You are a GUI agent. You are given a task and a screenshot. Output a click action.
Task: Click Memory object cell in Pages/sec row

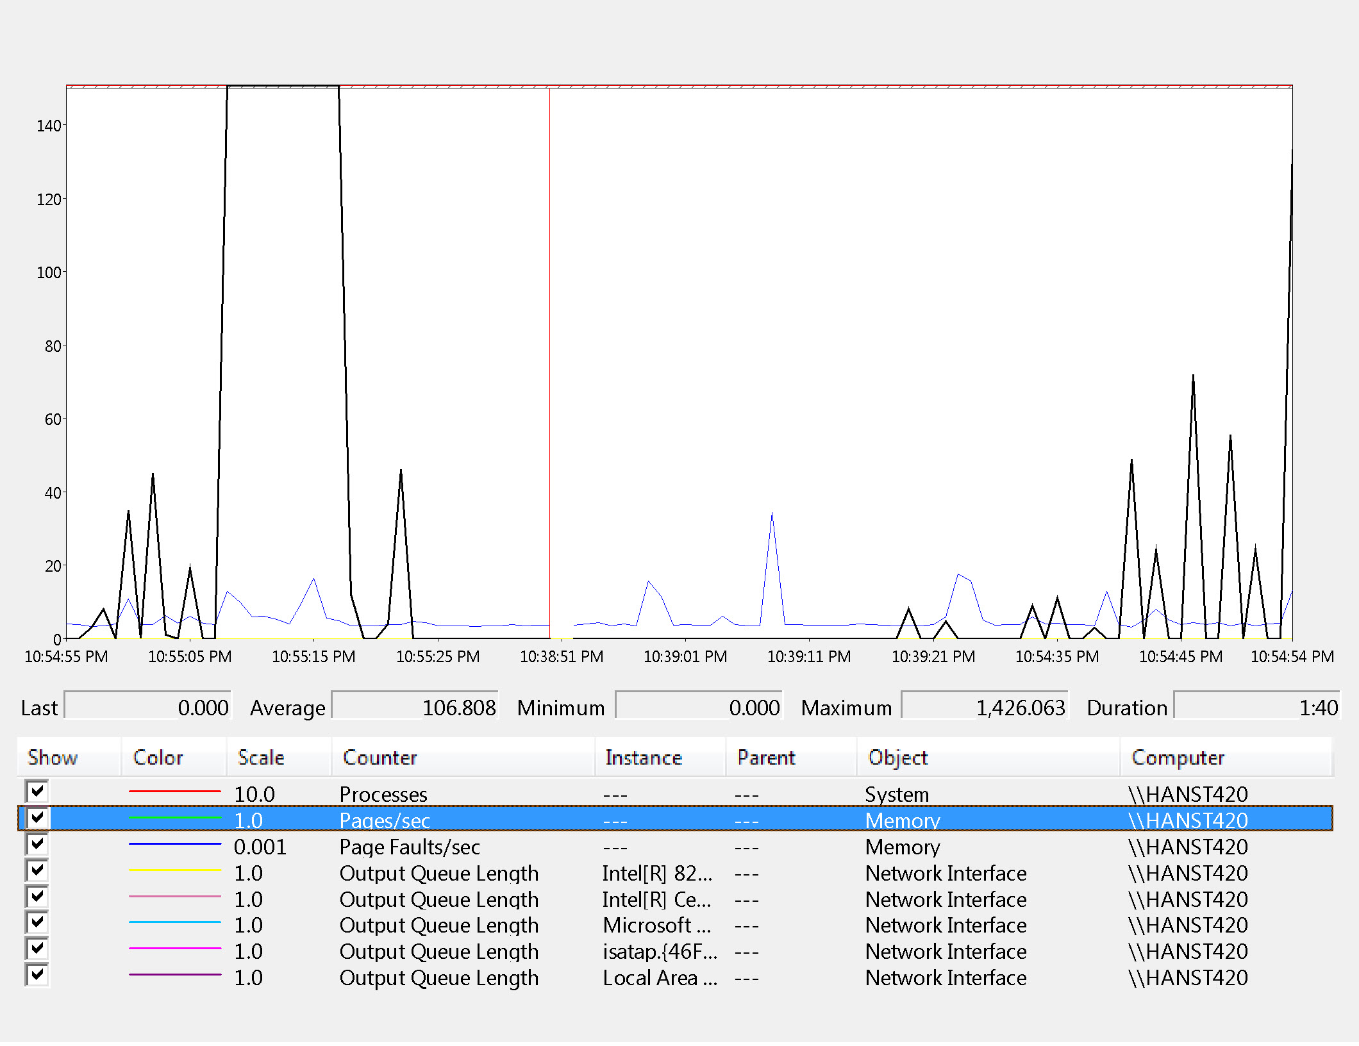click(x=903, y=821)
